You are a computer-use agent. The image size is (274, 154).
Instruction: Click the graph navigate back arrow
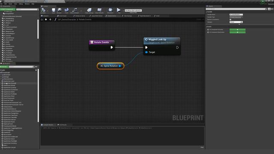point(46,20)
